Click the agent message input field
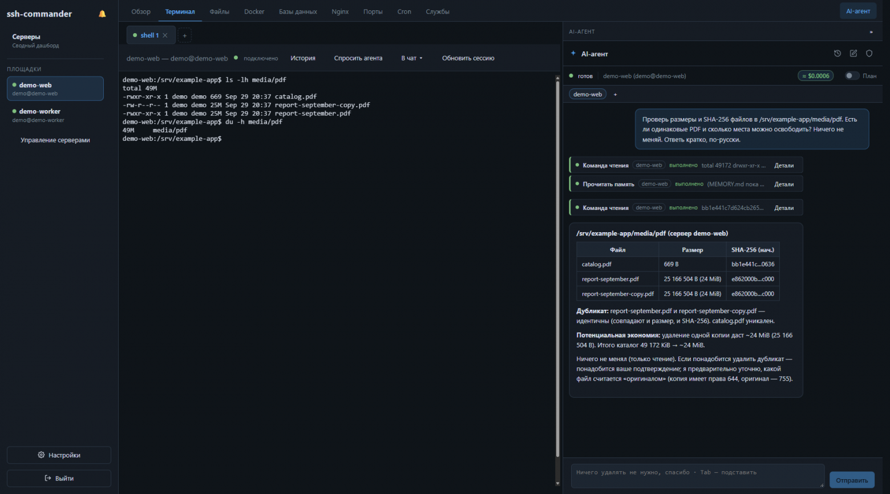The image size is (890, 494). (x=698, y=476)
